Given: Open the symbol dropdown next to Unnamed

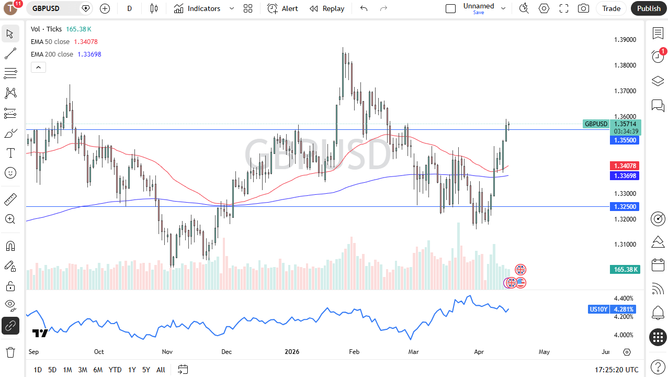Looking at the screenshot, I should [x=503, y=8].
